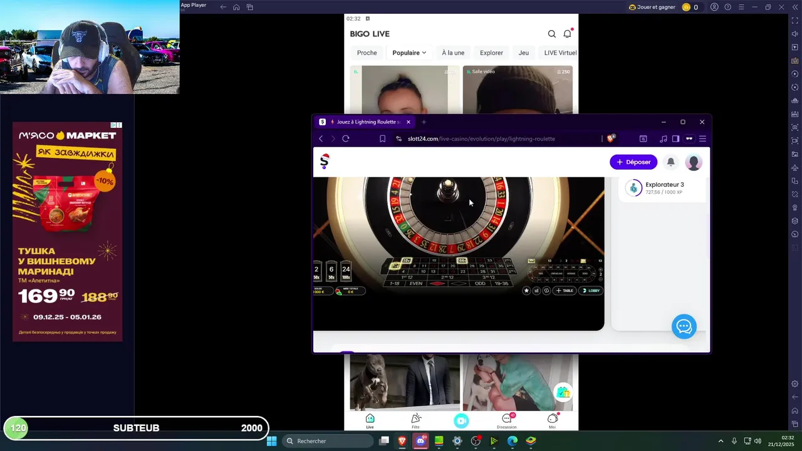The width and height of the screenshot is (802, 451).
Task: Open the М'ясомаркет ad banner
Action: coord(68,232)
